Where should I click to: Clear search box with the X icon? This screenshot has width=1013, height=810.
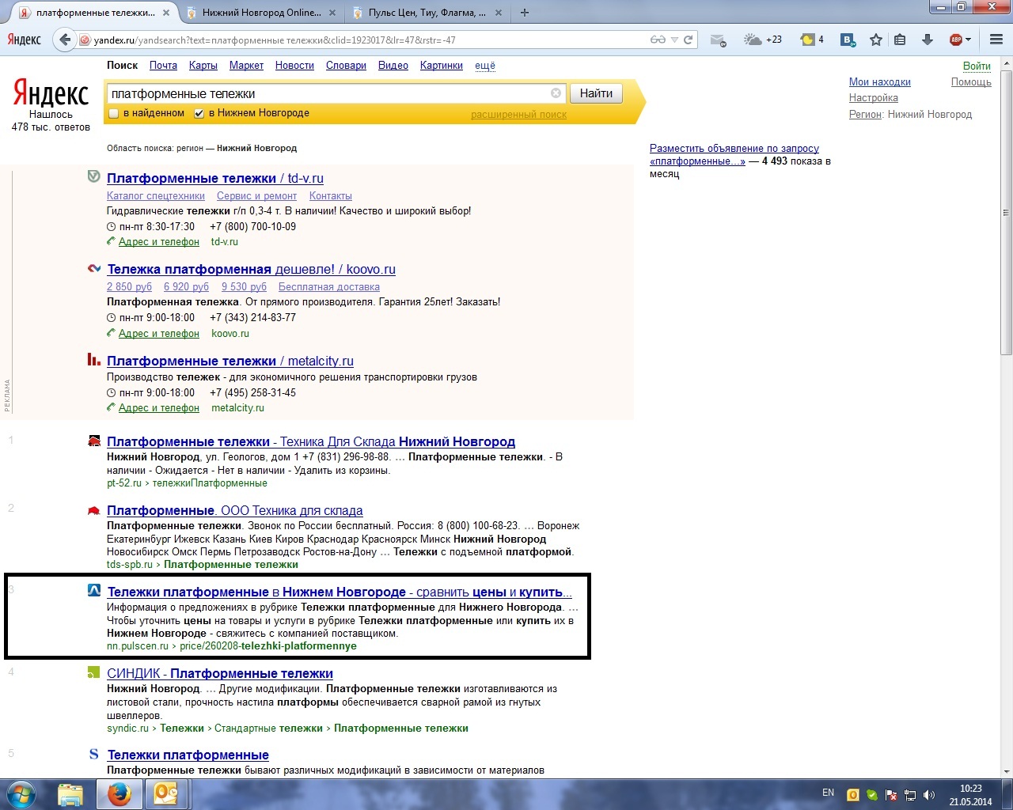(x=556, y=93)
